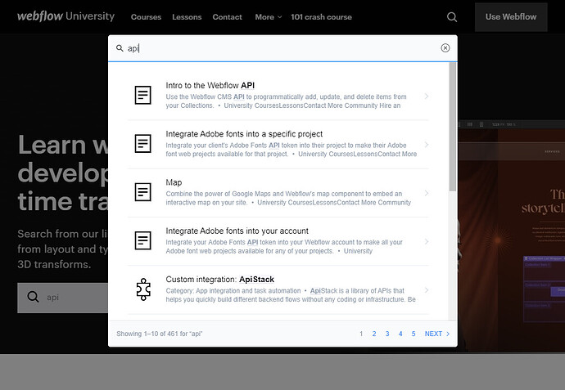Click document icon beside Intro to Webflow API

[142, 95]
